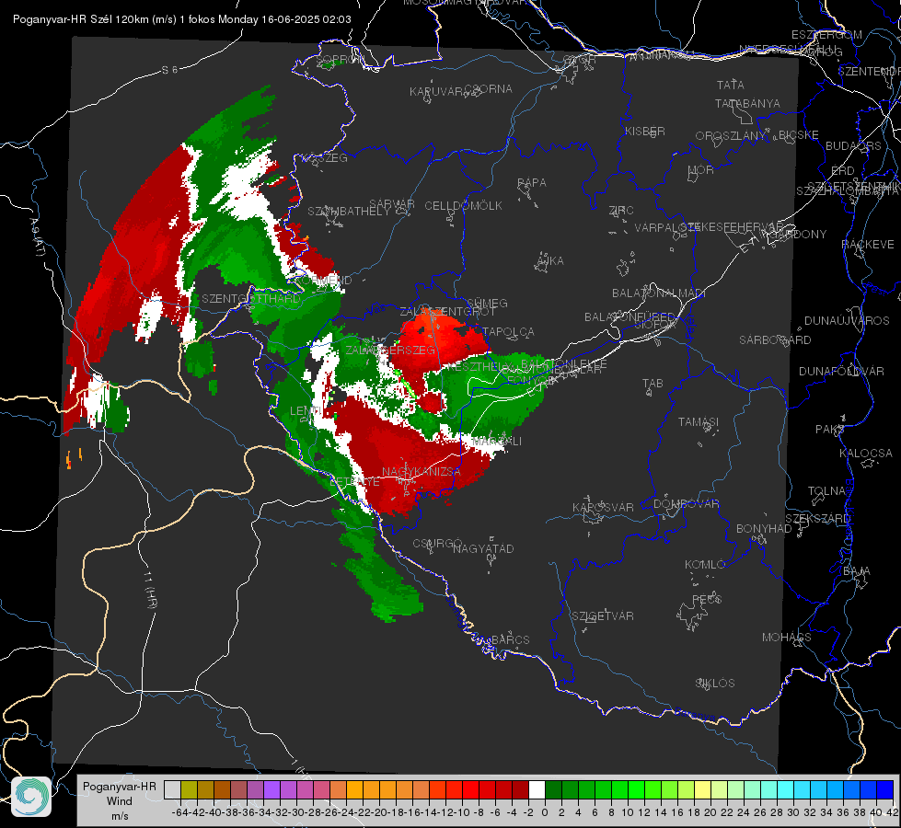Click the NAGYKANIZSA city label

[422, 472]
